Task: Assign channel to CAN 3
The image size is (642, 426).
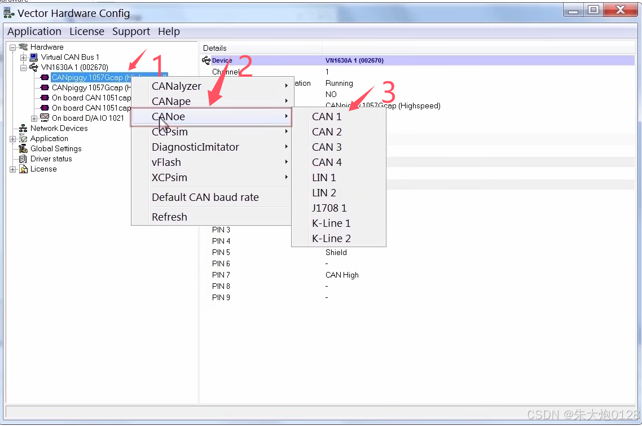Action: [338, 147]
